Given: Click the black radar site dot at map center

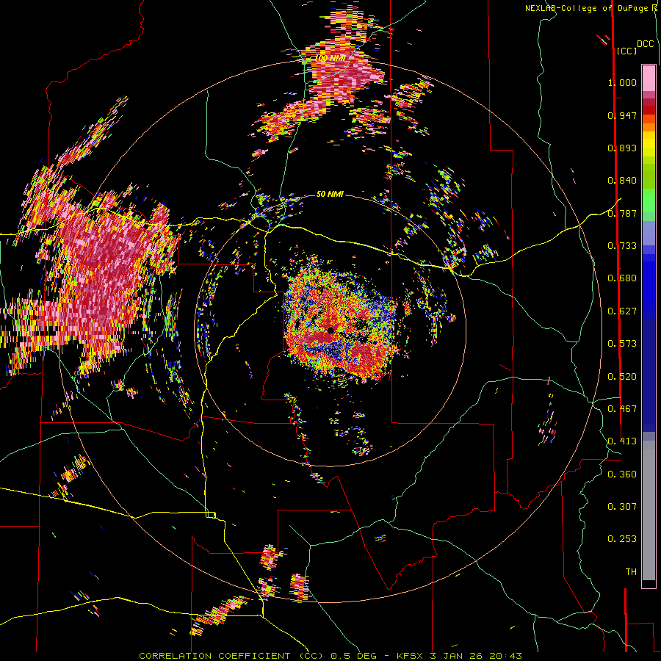Looking at the screenshot, I should tap(330, 330).
